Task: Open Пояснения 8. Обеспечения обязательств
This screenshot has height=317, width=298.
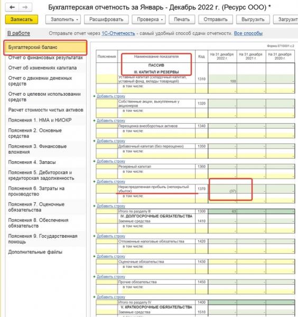Action: coord(39,223)
